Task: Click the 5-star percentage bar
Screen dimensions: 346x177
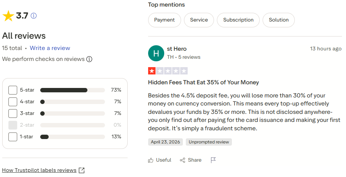Action: coord(72,90)
